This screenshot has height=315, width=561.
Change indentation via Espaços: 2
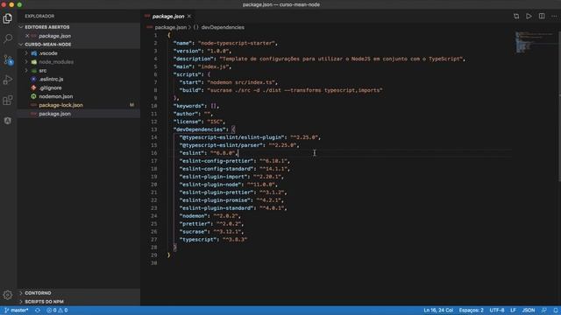click(472, 311)
